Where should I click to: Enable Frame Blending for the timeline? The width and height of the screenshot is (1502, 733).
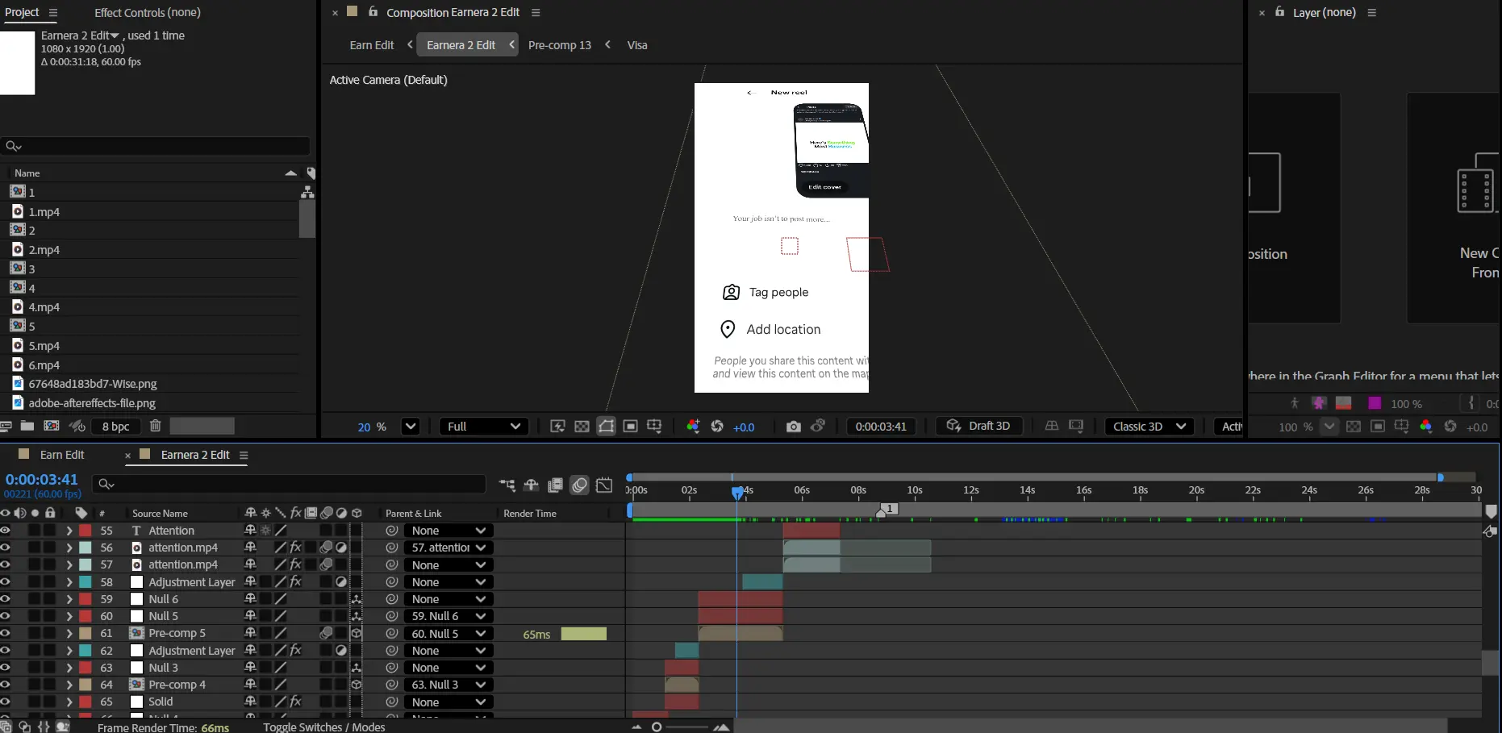tap(555, 485)
